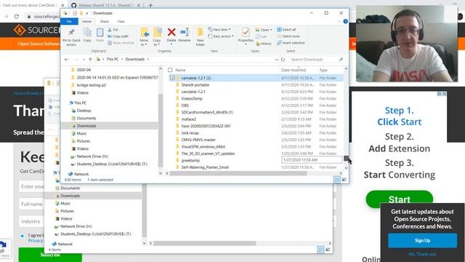The image size is (465, 262).
Task: Collapse the ribbon with chevron
Action: coord(339,21)
